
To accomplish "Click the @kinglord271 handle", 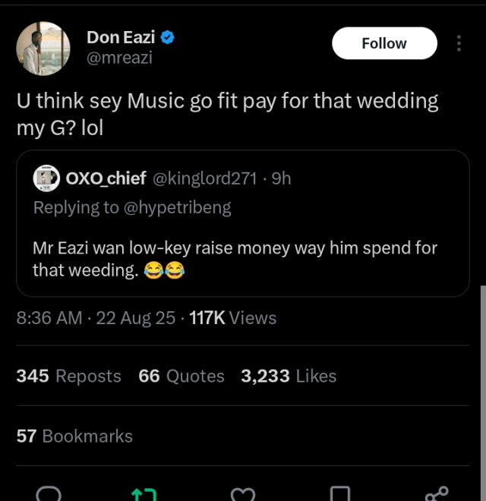I will [x=206, y=178].
